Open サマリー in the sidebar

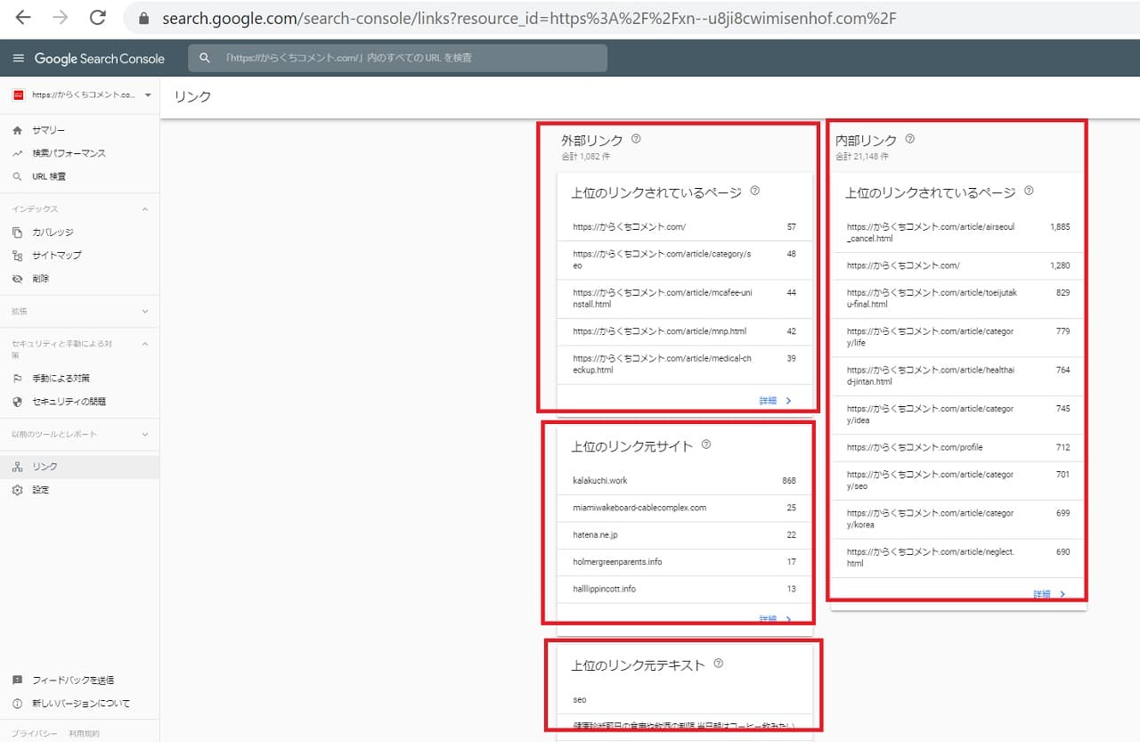(x=48, y=131)
